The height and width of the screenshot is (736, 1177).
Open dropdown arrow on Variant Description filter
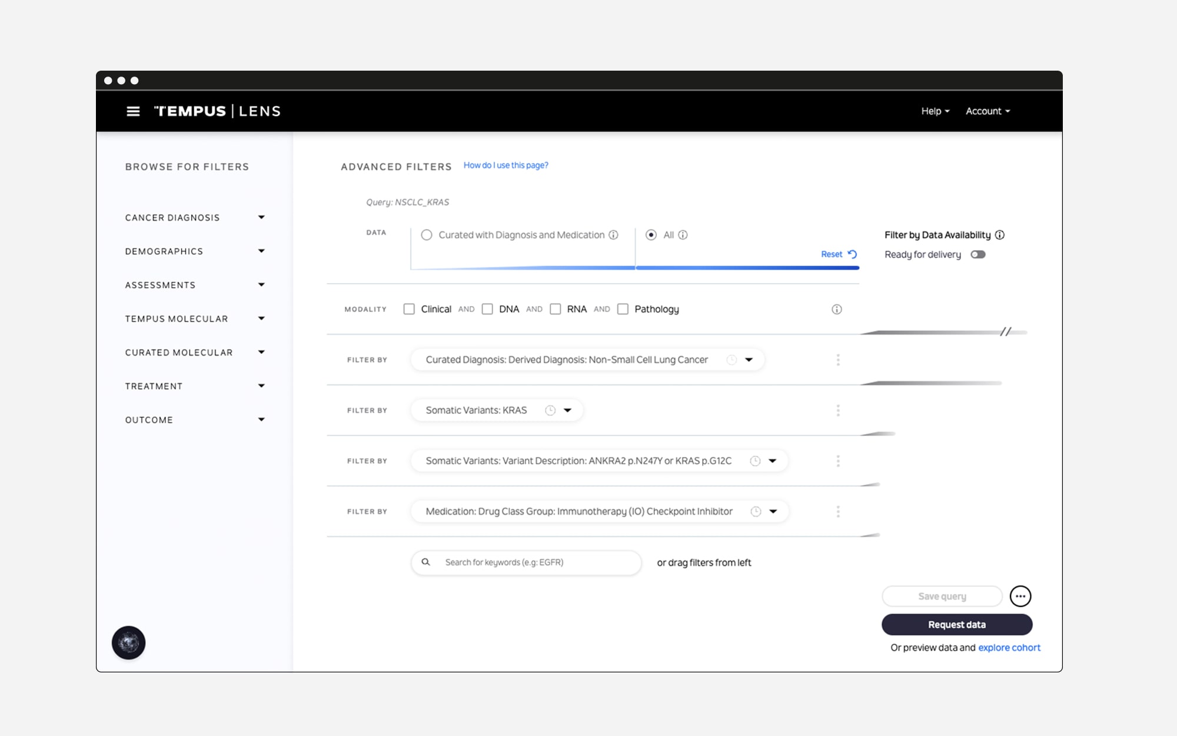pos(773,461)
